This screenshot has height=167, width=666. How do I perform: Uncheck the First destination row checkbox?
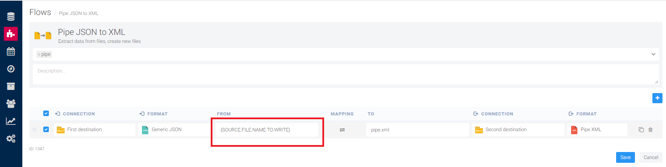pos(46,129)
